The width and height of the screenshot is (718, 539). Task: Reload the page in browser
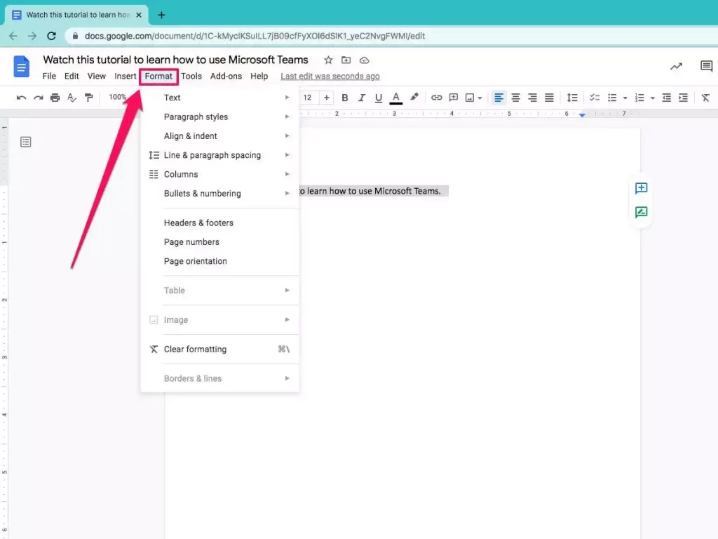[51, 36]
